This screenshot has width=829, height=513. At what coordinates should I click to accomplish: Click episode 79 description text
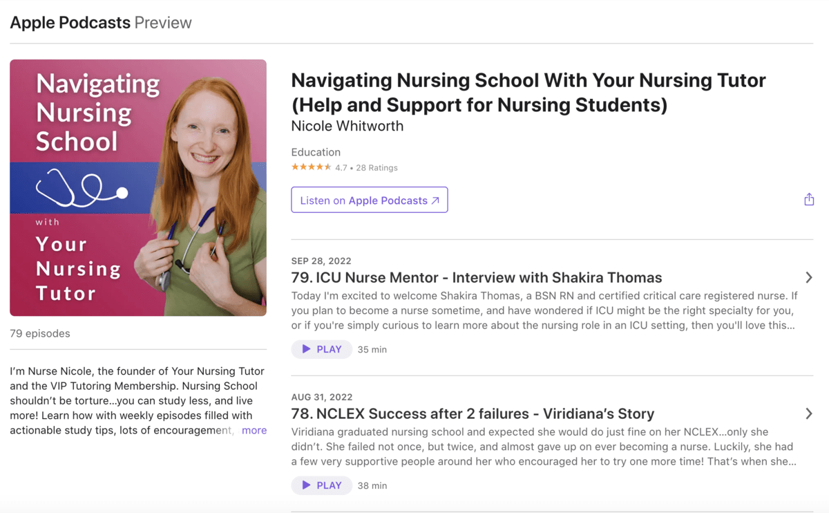(x=544, y=310)
